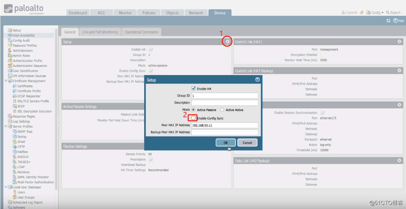Open Help in the top-right corner
This screenshot has height=209, width=406.
click(399, 21)
